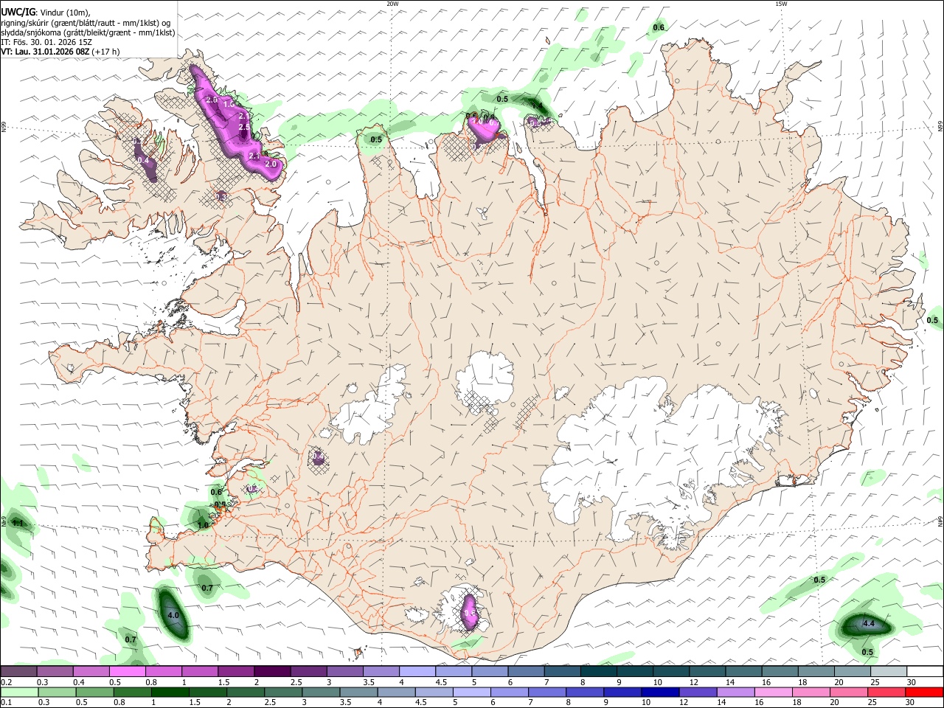Click the 20W longitude label

tap(392, 4)
